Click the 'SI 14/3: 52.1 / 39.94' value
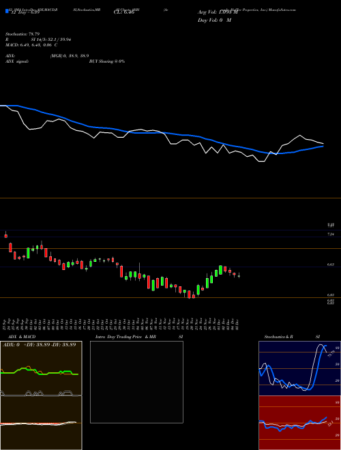Viewport: 341px width, 450px height. [x=51, y=40]
